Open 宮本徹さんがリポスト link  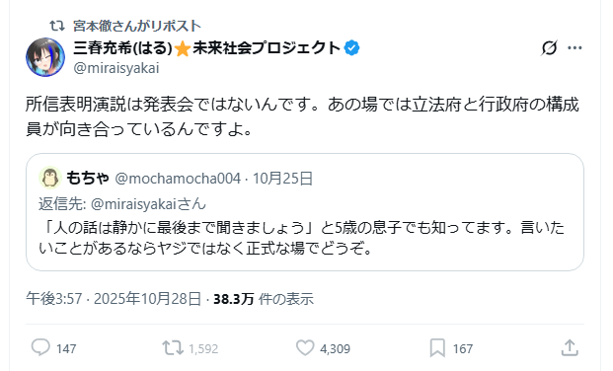pyautogui.click(x=137, y=26)
